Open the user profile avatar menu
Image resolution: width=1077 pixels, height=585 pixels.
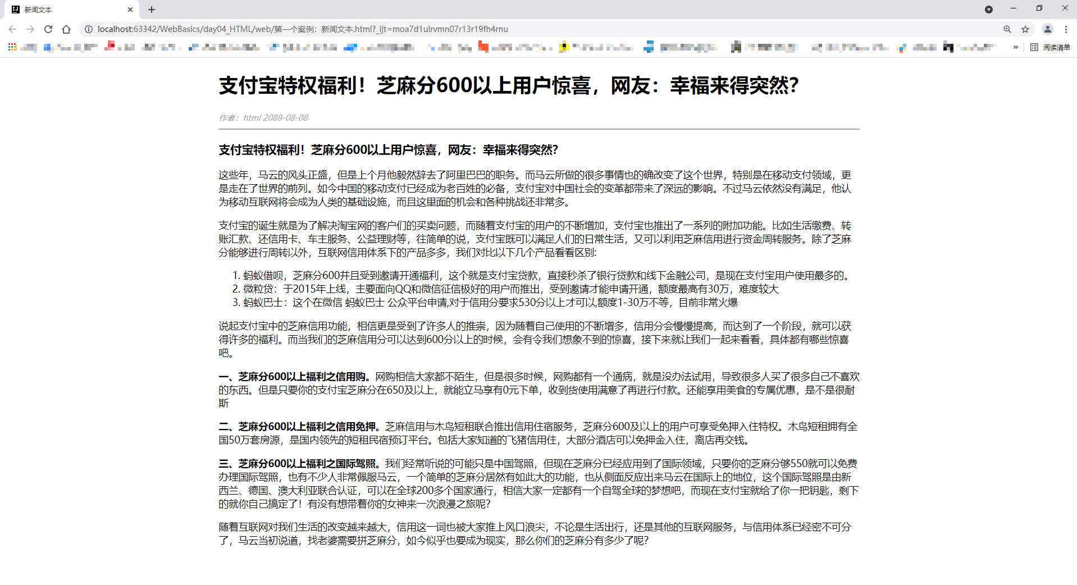[x=1048, y=29]
